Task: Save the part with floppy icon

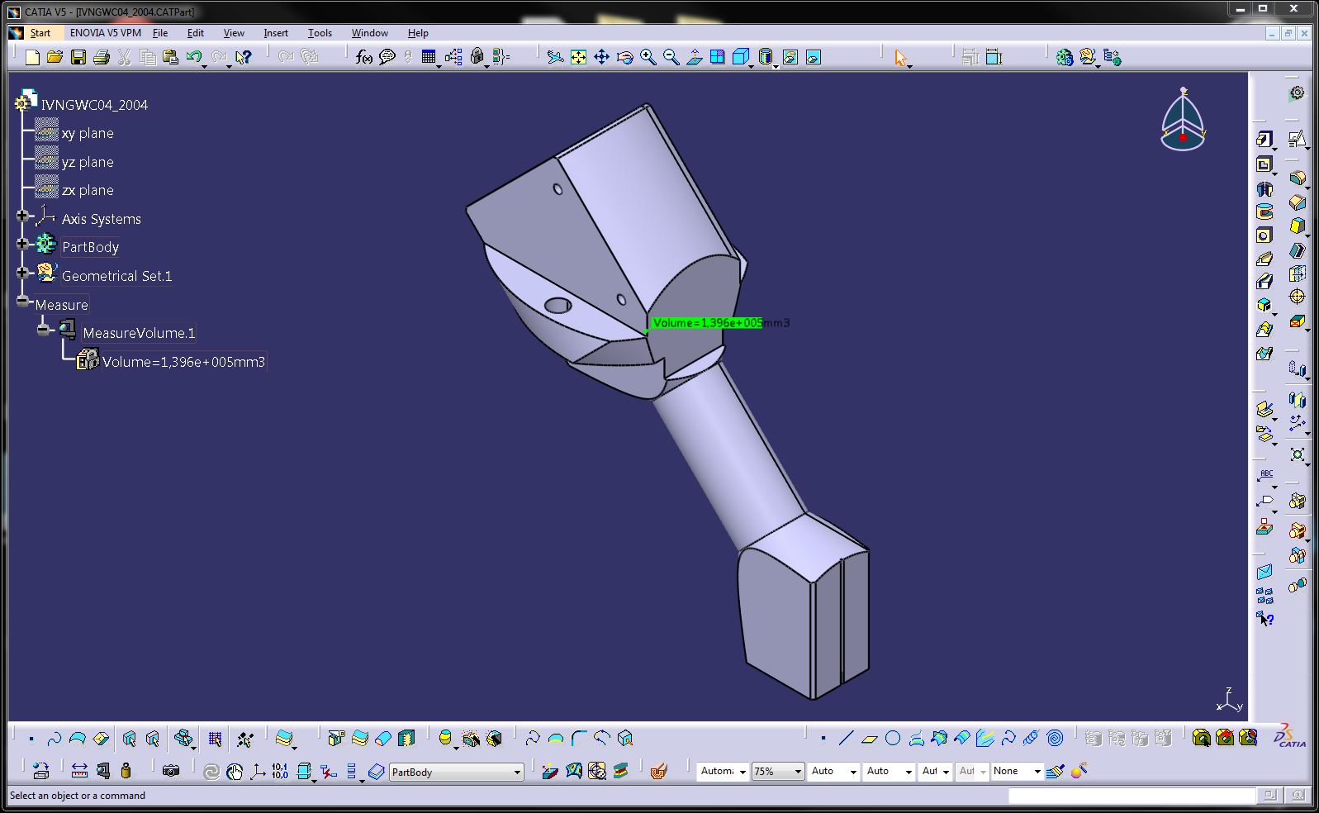Action: pos(78,57)
